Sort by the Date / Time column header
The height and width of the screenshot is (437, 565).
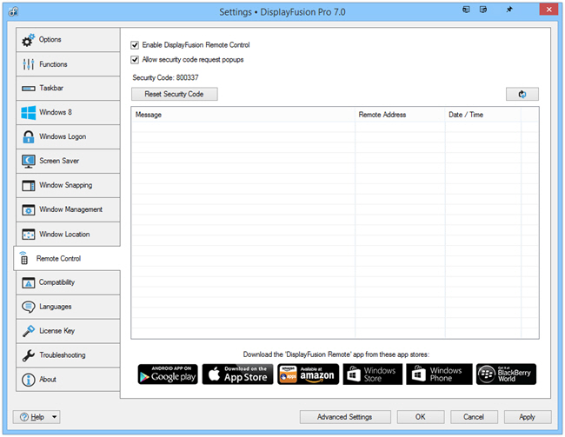pyautogui.click(x=482, y=115)
